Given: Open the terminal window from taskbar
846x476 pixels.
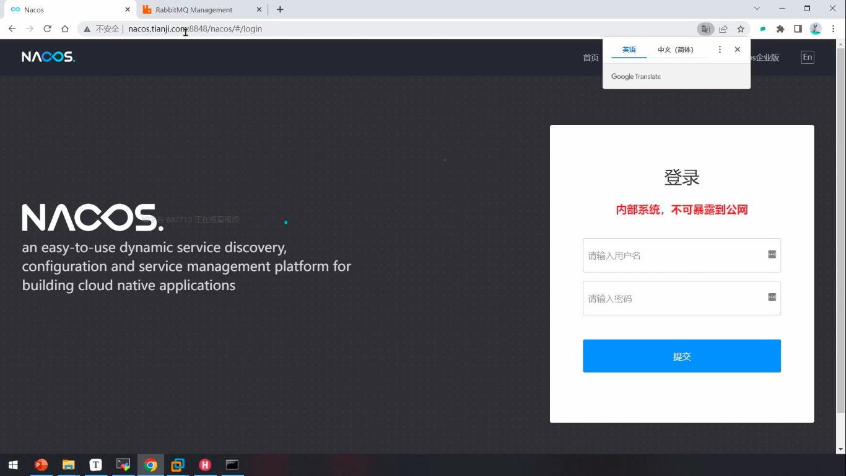Looking at the screenshot, I should coord(232,465).
